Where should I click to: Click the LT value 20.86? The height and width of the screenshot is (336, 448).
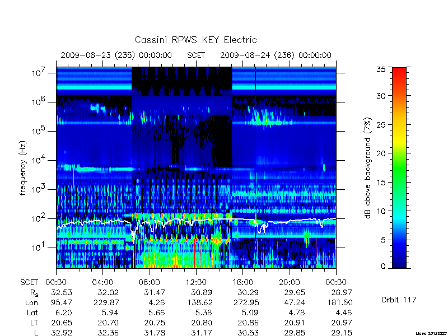coord(248,323)
